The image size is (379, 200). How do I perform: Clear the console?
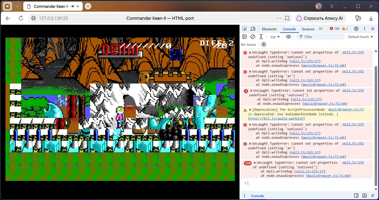pyautogui.click(x=252, y=37)
